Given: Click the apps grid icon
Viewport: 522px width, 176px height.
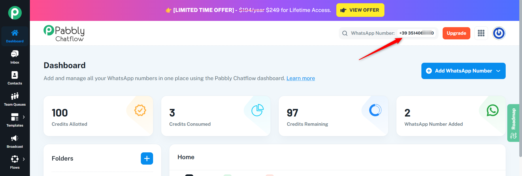Looking at the screenshot, I should pos(481,33).
